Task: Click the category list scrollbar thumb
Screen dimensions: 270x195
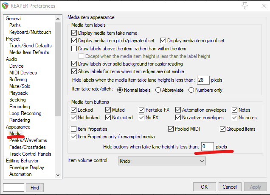Action: pyautogui.click(x=58, y=69)
